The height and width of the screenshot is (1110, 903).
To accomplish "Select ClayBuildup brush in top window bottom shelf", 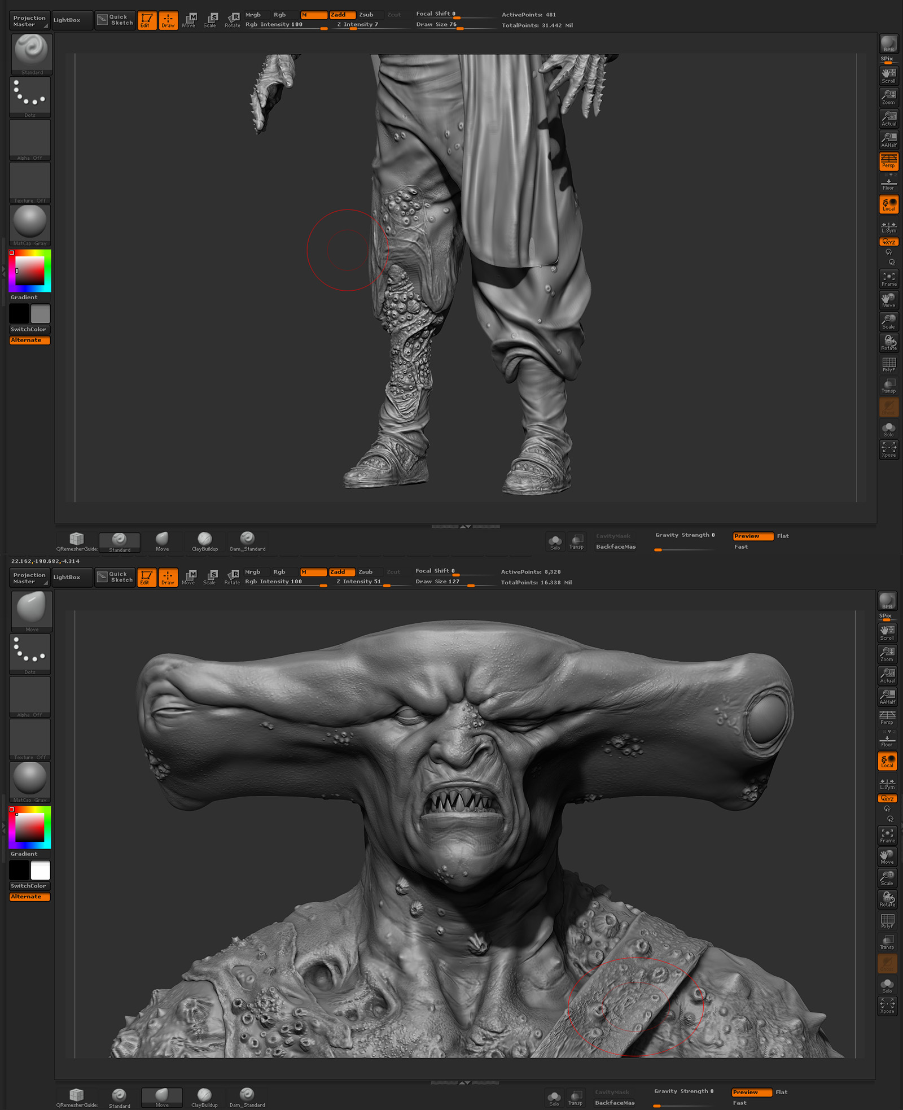I will 205,542.
